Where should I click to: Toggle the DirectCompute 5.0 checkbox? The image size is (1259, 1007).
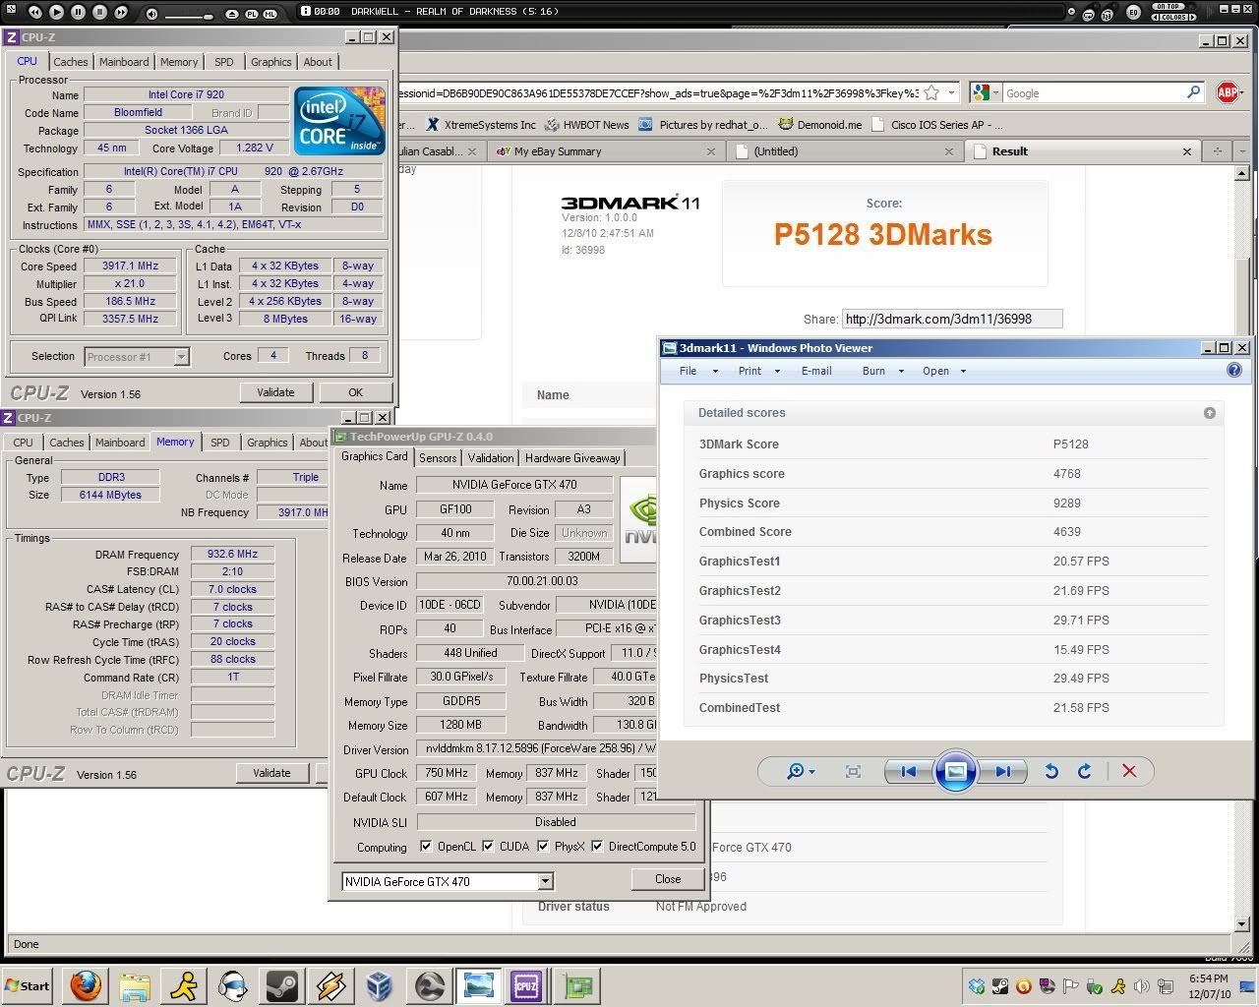[597, 847]
